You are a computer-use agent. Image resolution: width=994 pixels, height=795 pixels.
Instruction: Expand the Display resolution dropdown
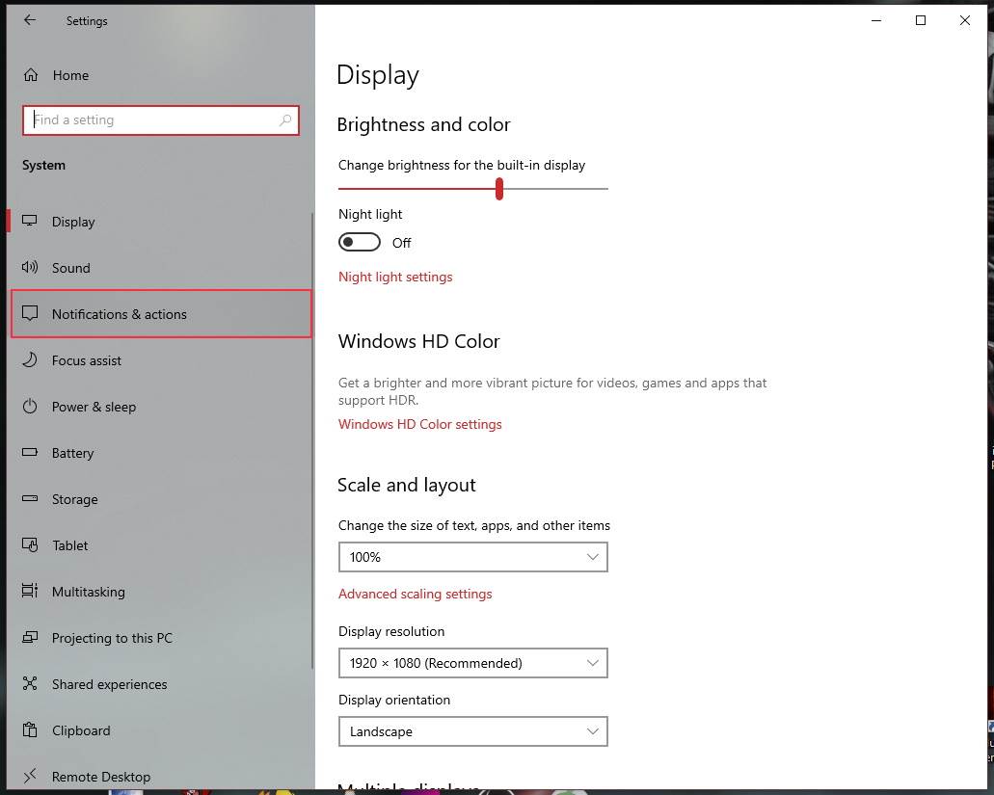point(472,663)
